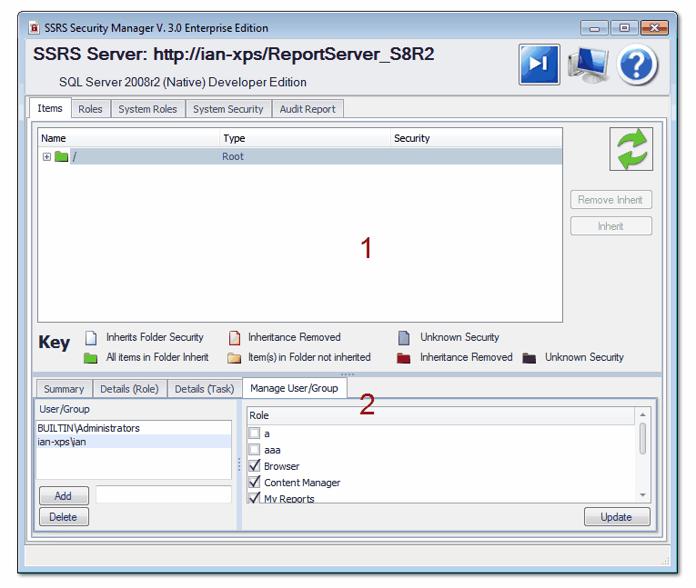Close the SSRS Security Manager window

(x=654, y=28)
